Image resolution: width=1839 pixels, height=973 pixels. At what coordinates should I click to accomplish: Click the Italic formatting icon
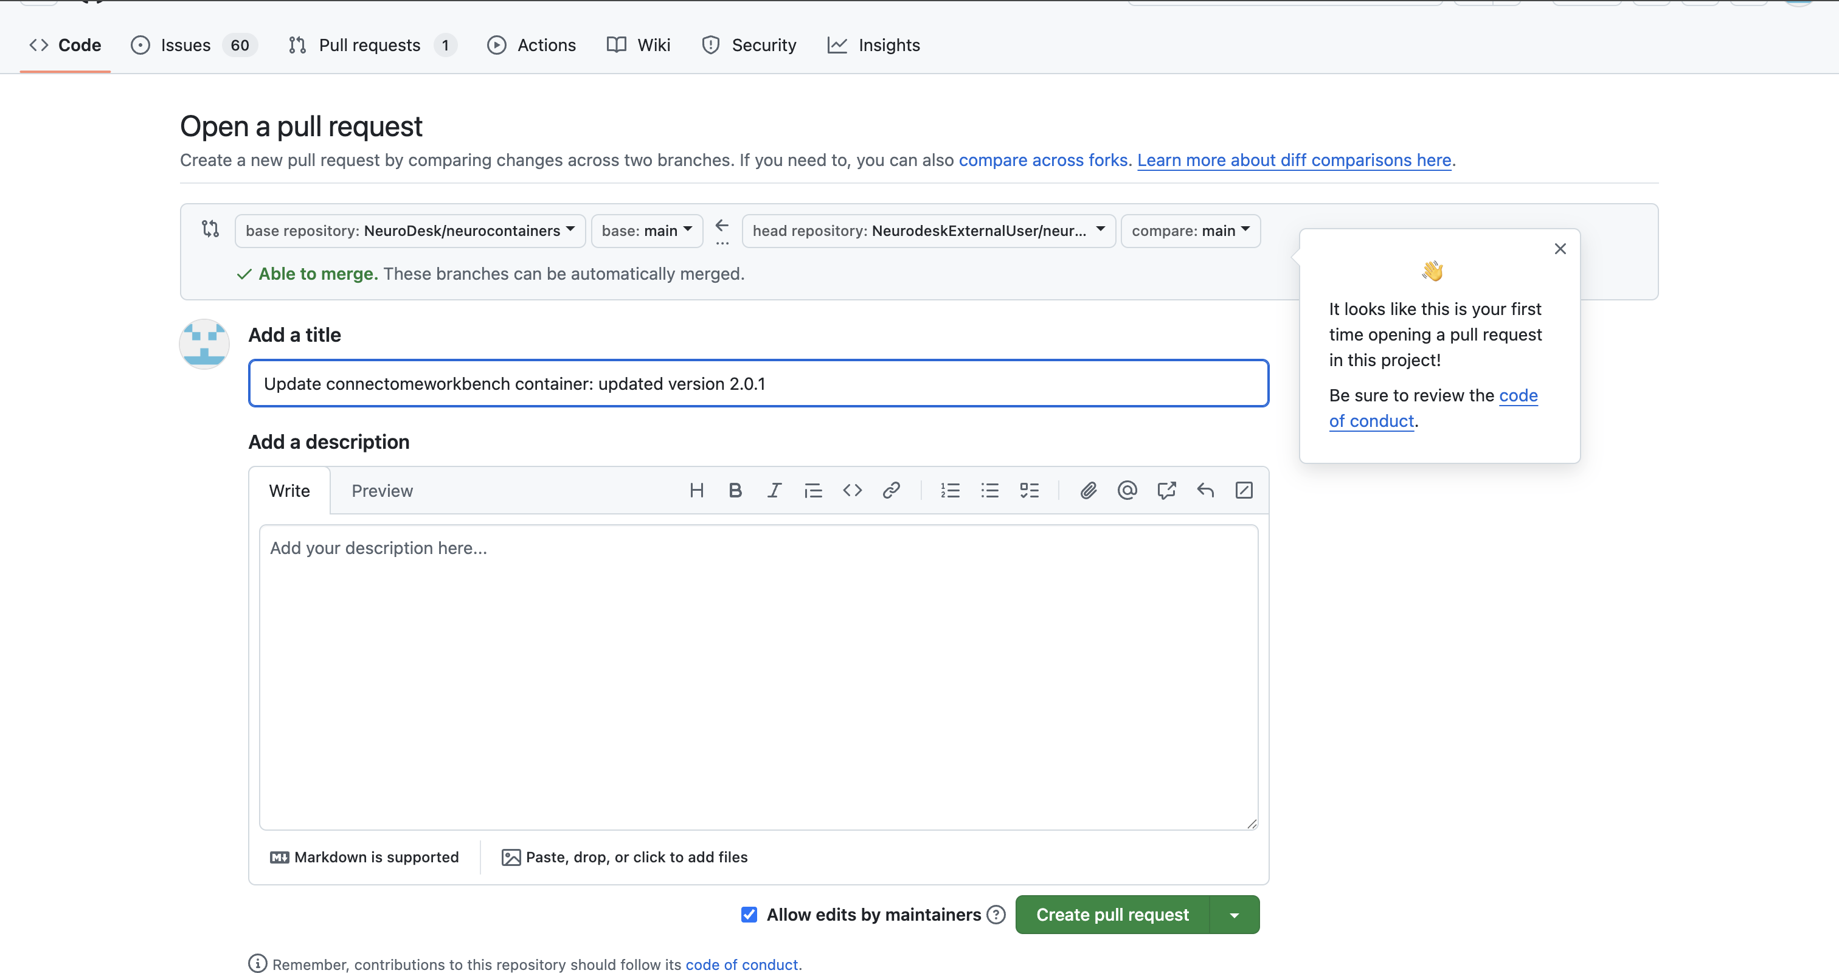pos(774,490)
